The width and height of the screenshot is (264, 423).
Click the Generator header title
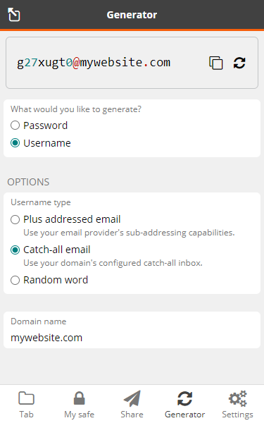click(x=132, y=15)
